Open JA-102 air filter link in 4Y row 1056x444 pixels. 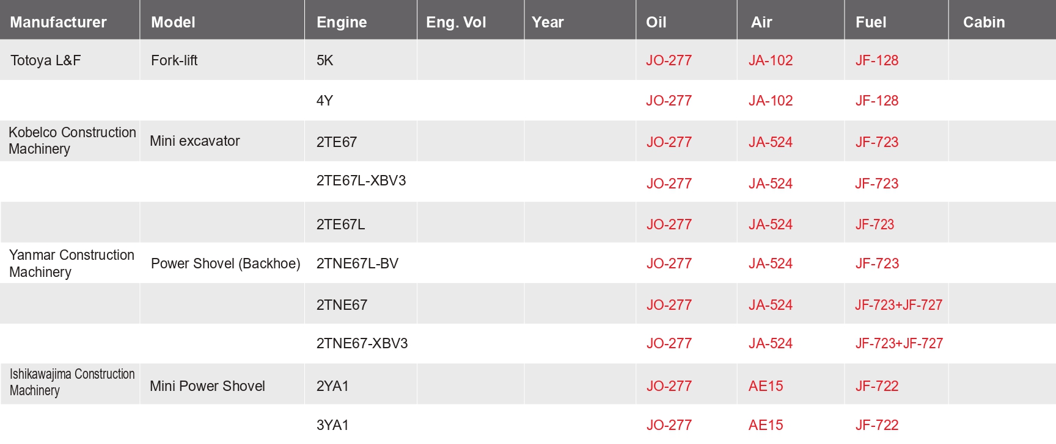tap(770, 101)
